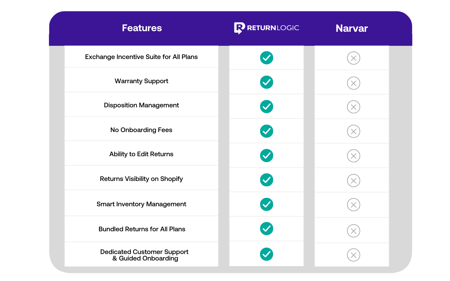Viewport: 450px width, 281px height.
Task: Select the Narvar column header
Action: pyautogui.click(x=352, y=28)
